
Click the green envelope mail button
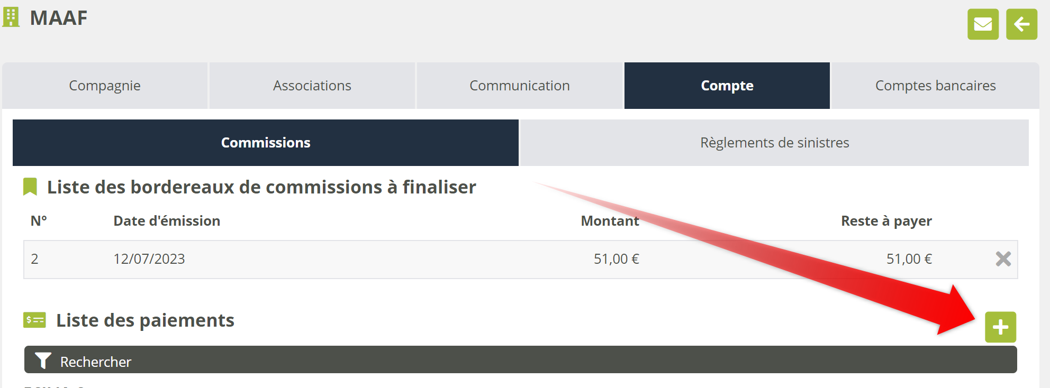(983, 24)
